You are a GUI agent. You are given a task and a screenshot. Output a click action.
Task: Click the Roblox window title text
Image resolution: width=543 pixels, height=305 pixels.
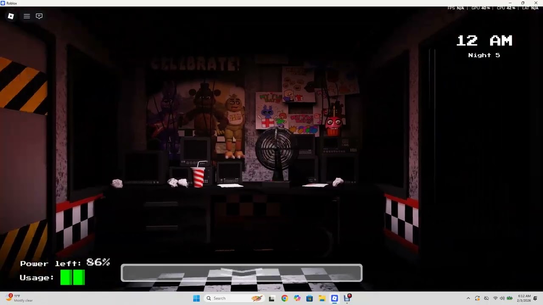click(12, 3)
